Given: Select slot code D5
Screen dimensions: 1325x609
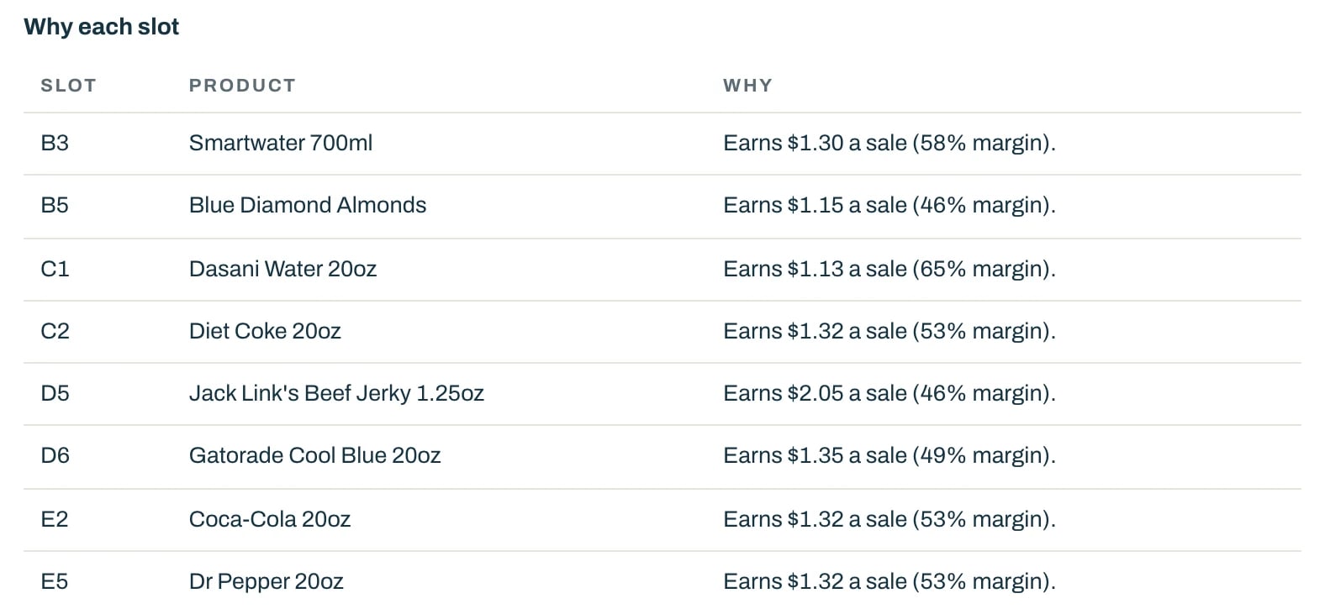Looking at the screenshot, I should 55,393.
